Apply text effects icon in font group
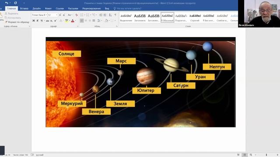 click(61, 21)
